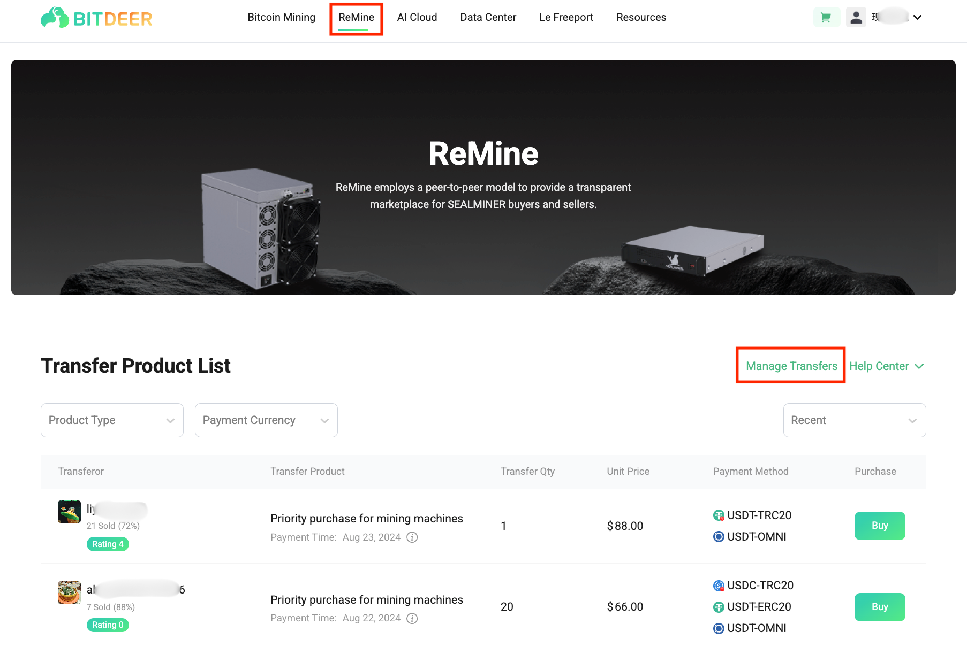The image size is (967, 647).
Task: Open the Le Freeport page
Action: (566, 18)
